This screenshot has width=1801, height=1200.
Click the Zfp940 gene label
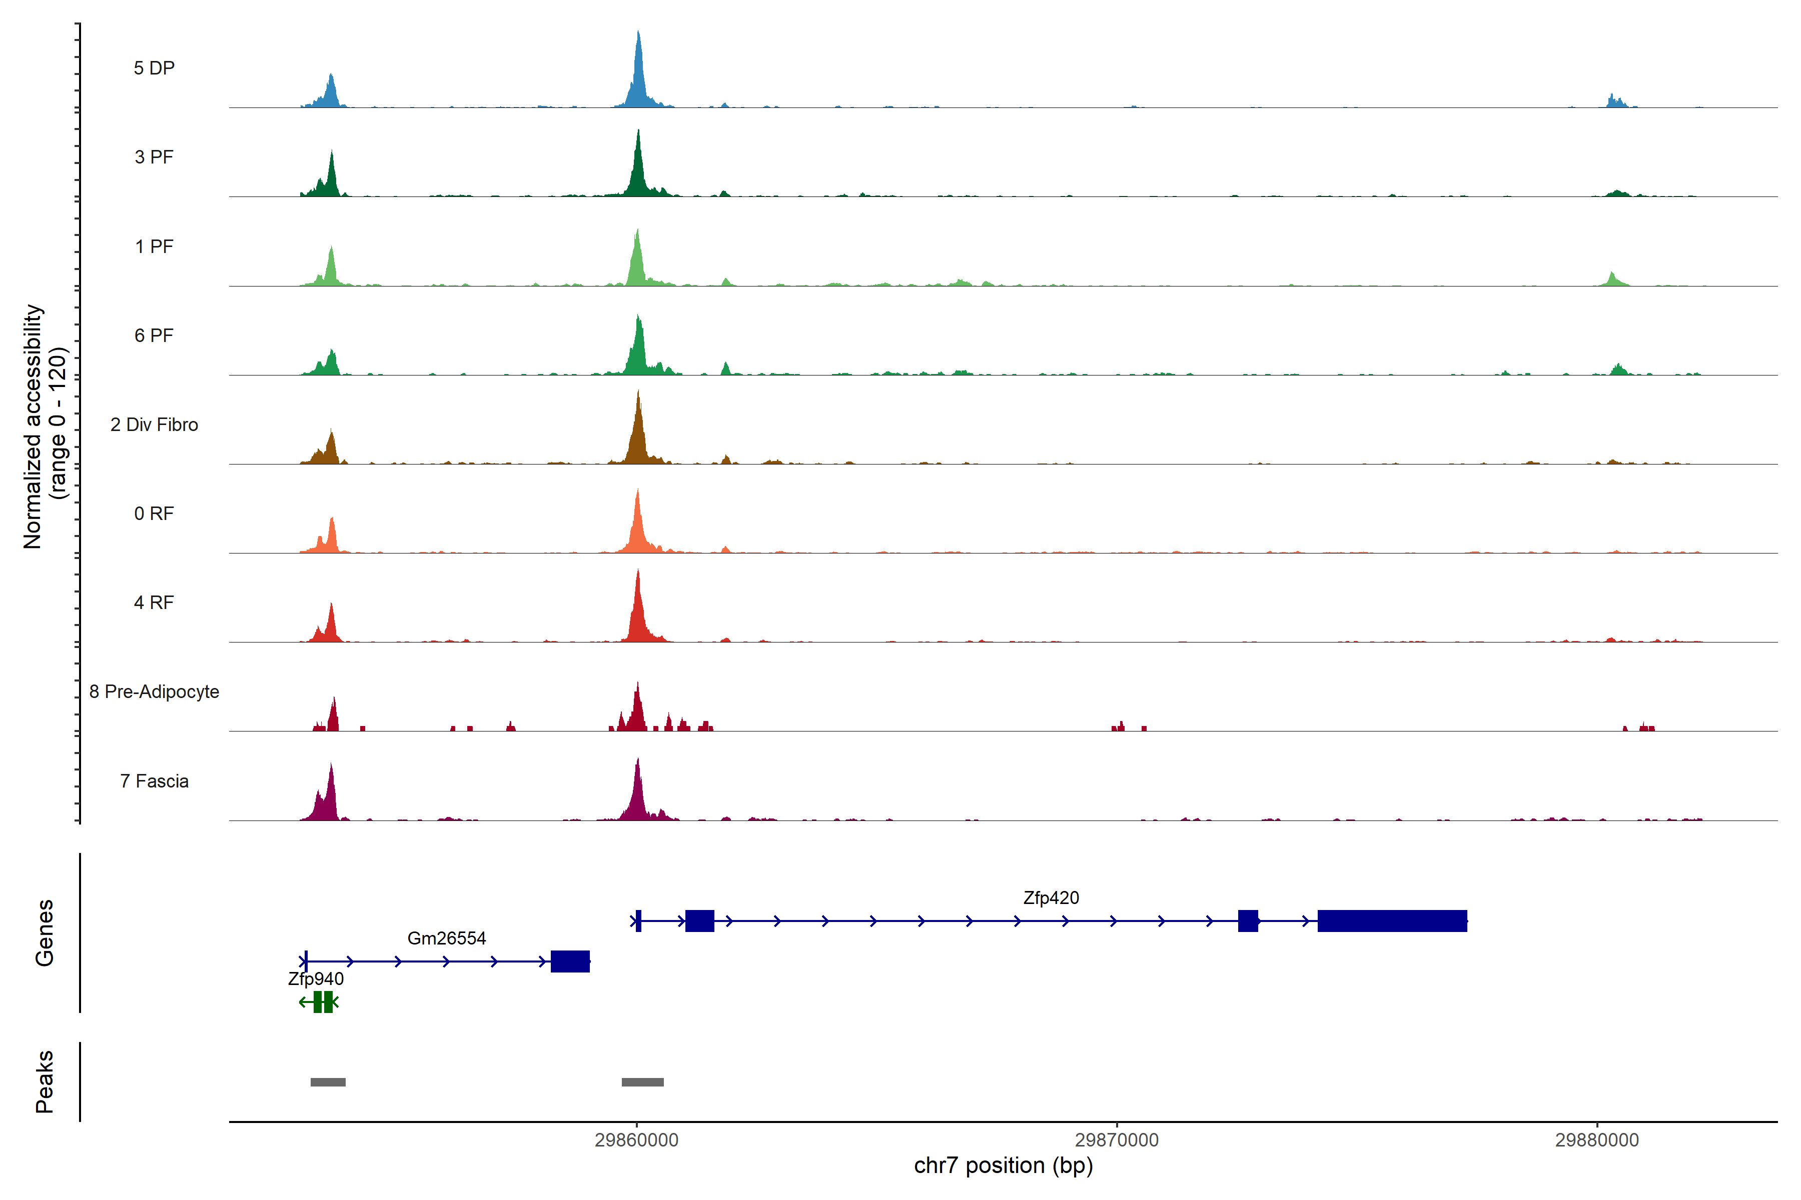(316, 978)
